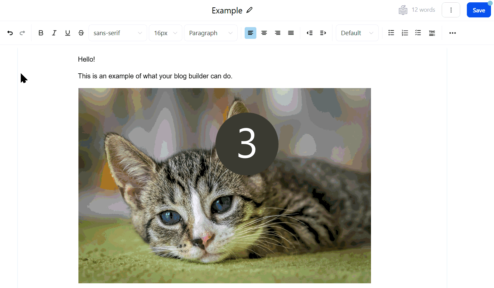Open the vertical three-dot options menu

coord(451,10)
